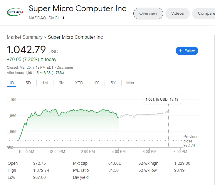Select the 5D chart range
This screenshot has height=185, width=215.
pyautogui.click(x=28, y=83)
